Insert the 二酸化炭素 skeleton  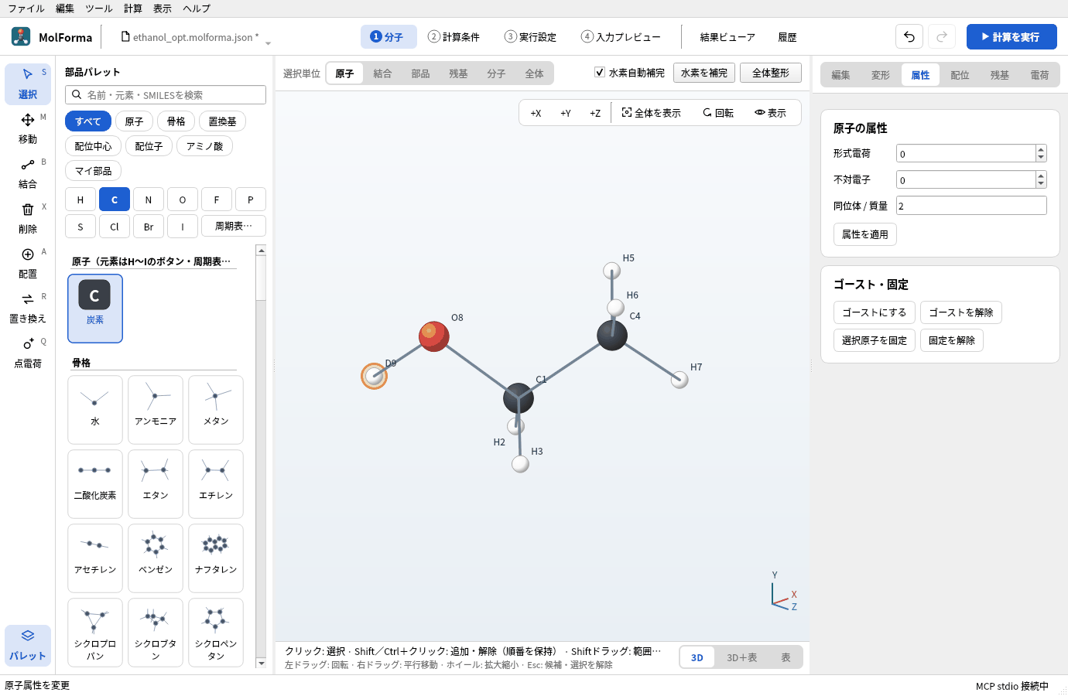(95, 484)
